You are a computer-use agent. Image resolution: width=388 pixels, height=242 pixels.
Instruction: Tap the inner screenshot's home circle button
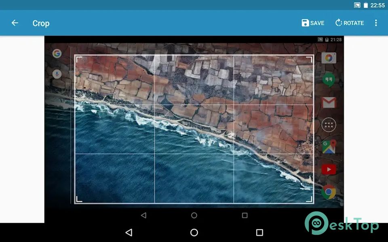(x=194, y=215)
